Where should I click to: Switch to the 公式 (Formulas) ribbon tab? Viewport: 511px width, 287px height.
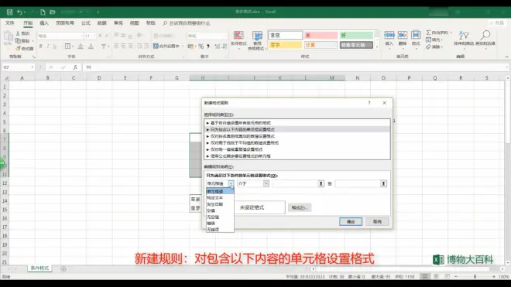86,23
